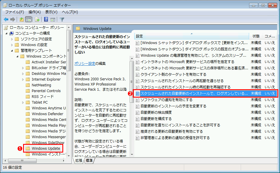This screenshot has width=280, height=173.
Task: Select 自動更新のインストールの予定を変更する setting
Action: [x=173, y=106]
